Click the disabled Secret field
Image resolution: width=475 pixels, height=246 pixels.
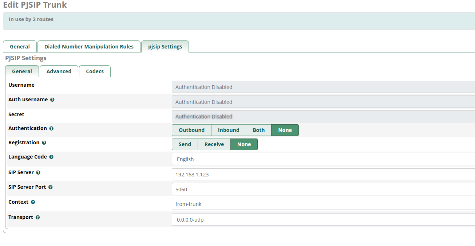click(323, 117)
